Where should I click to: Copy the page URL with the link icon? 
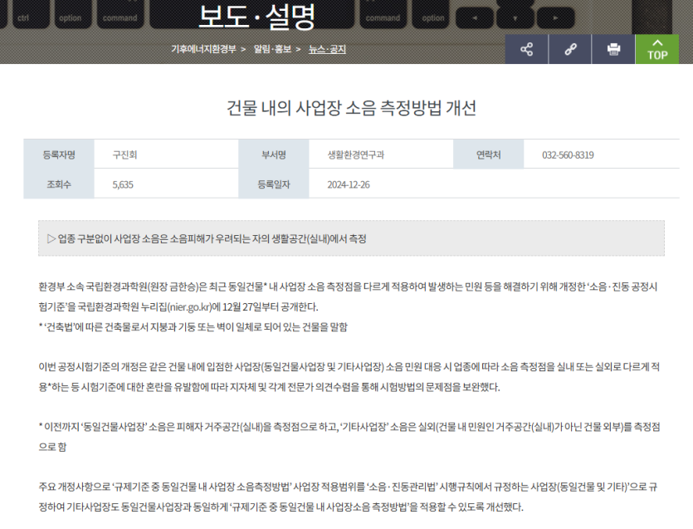[570, 49]
